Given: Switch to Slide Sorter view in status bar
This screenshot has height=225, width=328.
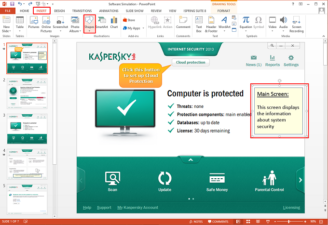Looking at the screenshot, I should click(248, 222).
